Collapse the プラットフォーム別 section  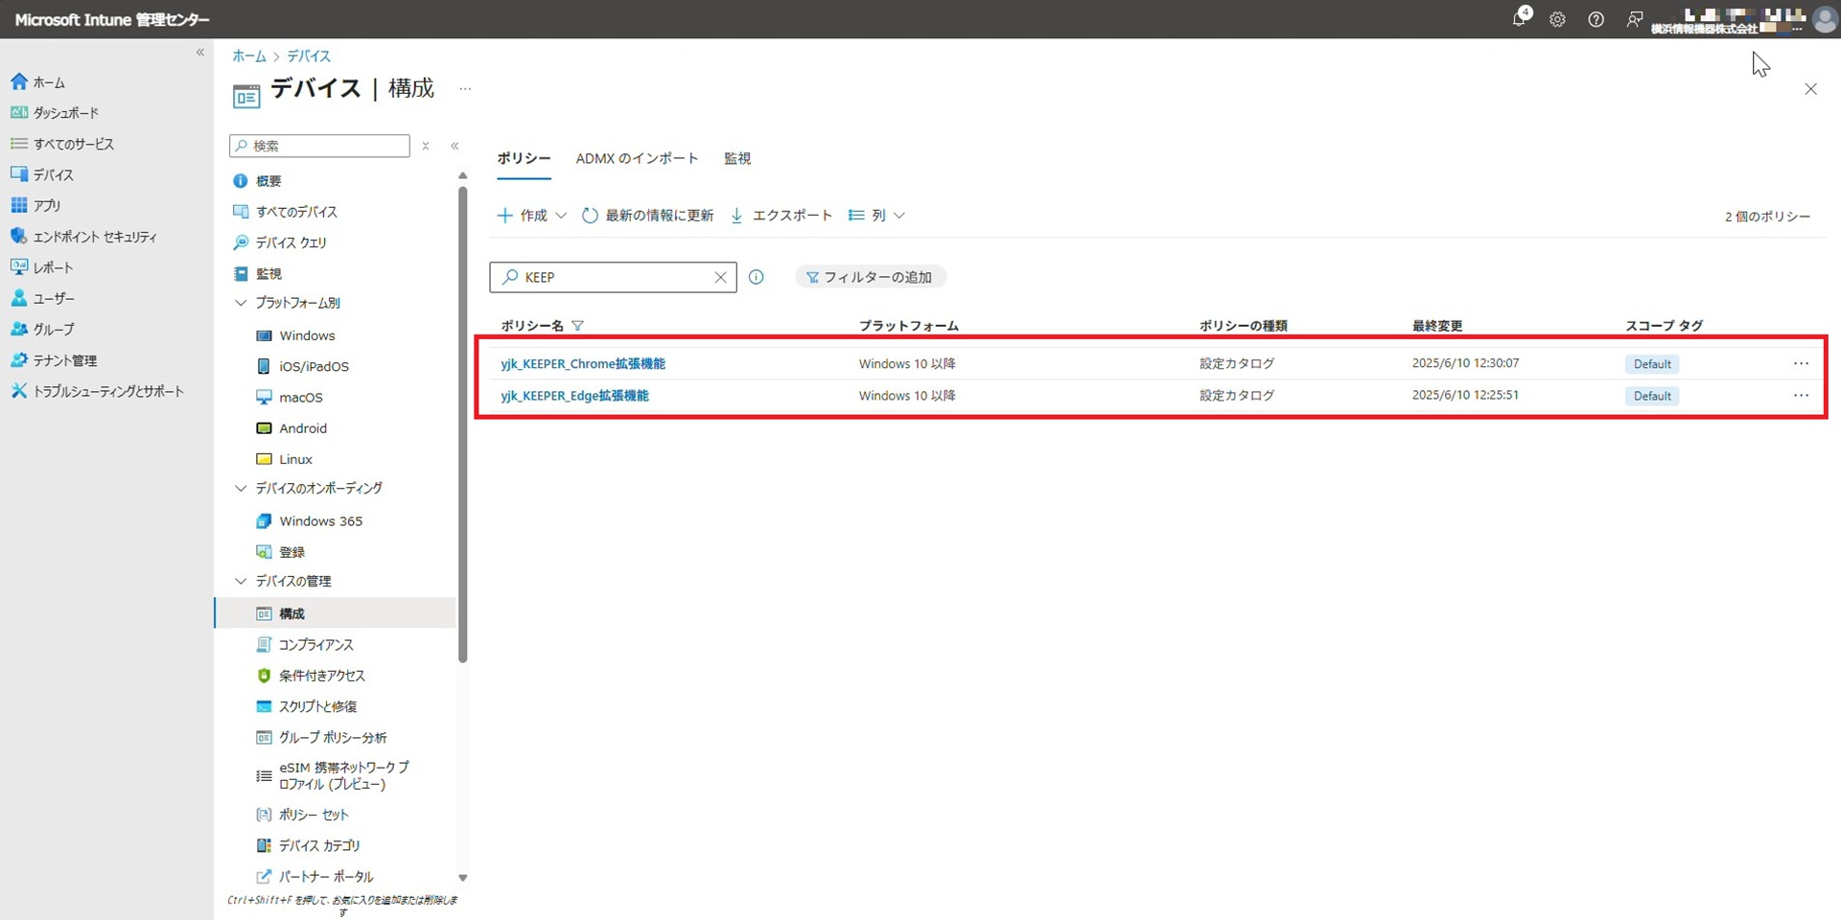tap(241, 303)
